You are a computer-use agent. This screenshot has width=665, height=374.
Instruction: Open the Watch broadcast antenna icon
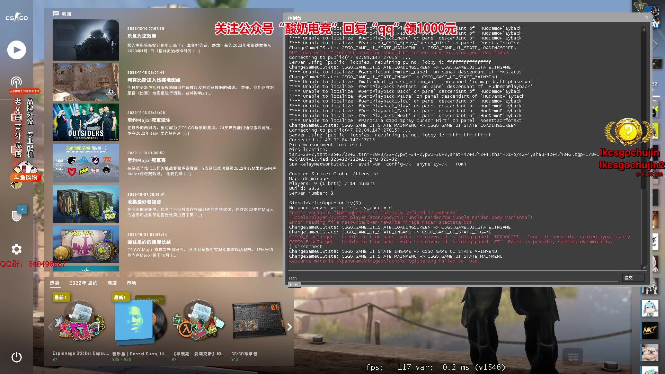point(16,82)
